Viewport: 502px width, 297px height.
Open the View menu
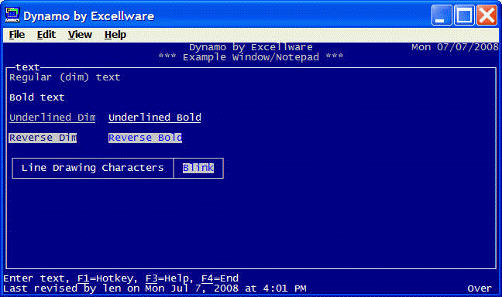pos(80,35)
